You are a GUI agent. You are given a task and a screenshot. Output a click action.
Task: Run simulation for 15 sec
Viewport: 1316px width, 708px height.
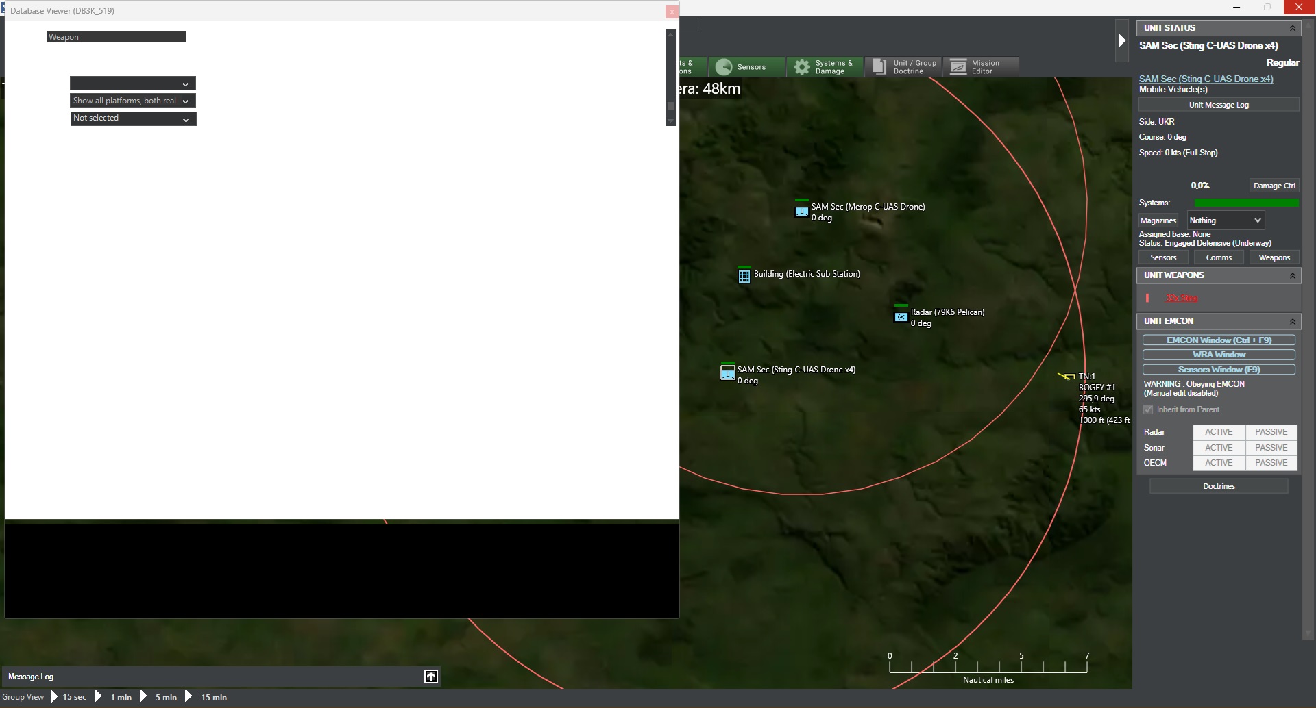coord(68,697)
